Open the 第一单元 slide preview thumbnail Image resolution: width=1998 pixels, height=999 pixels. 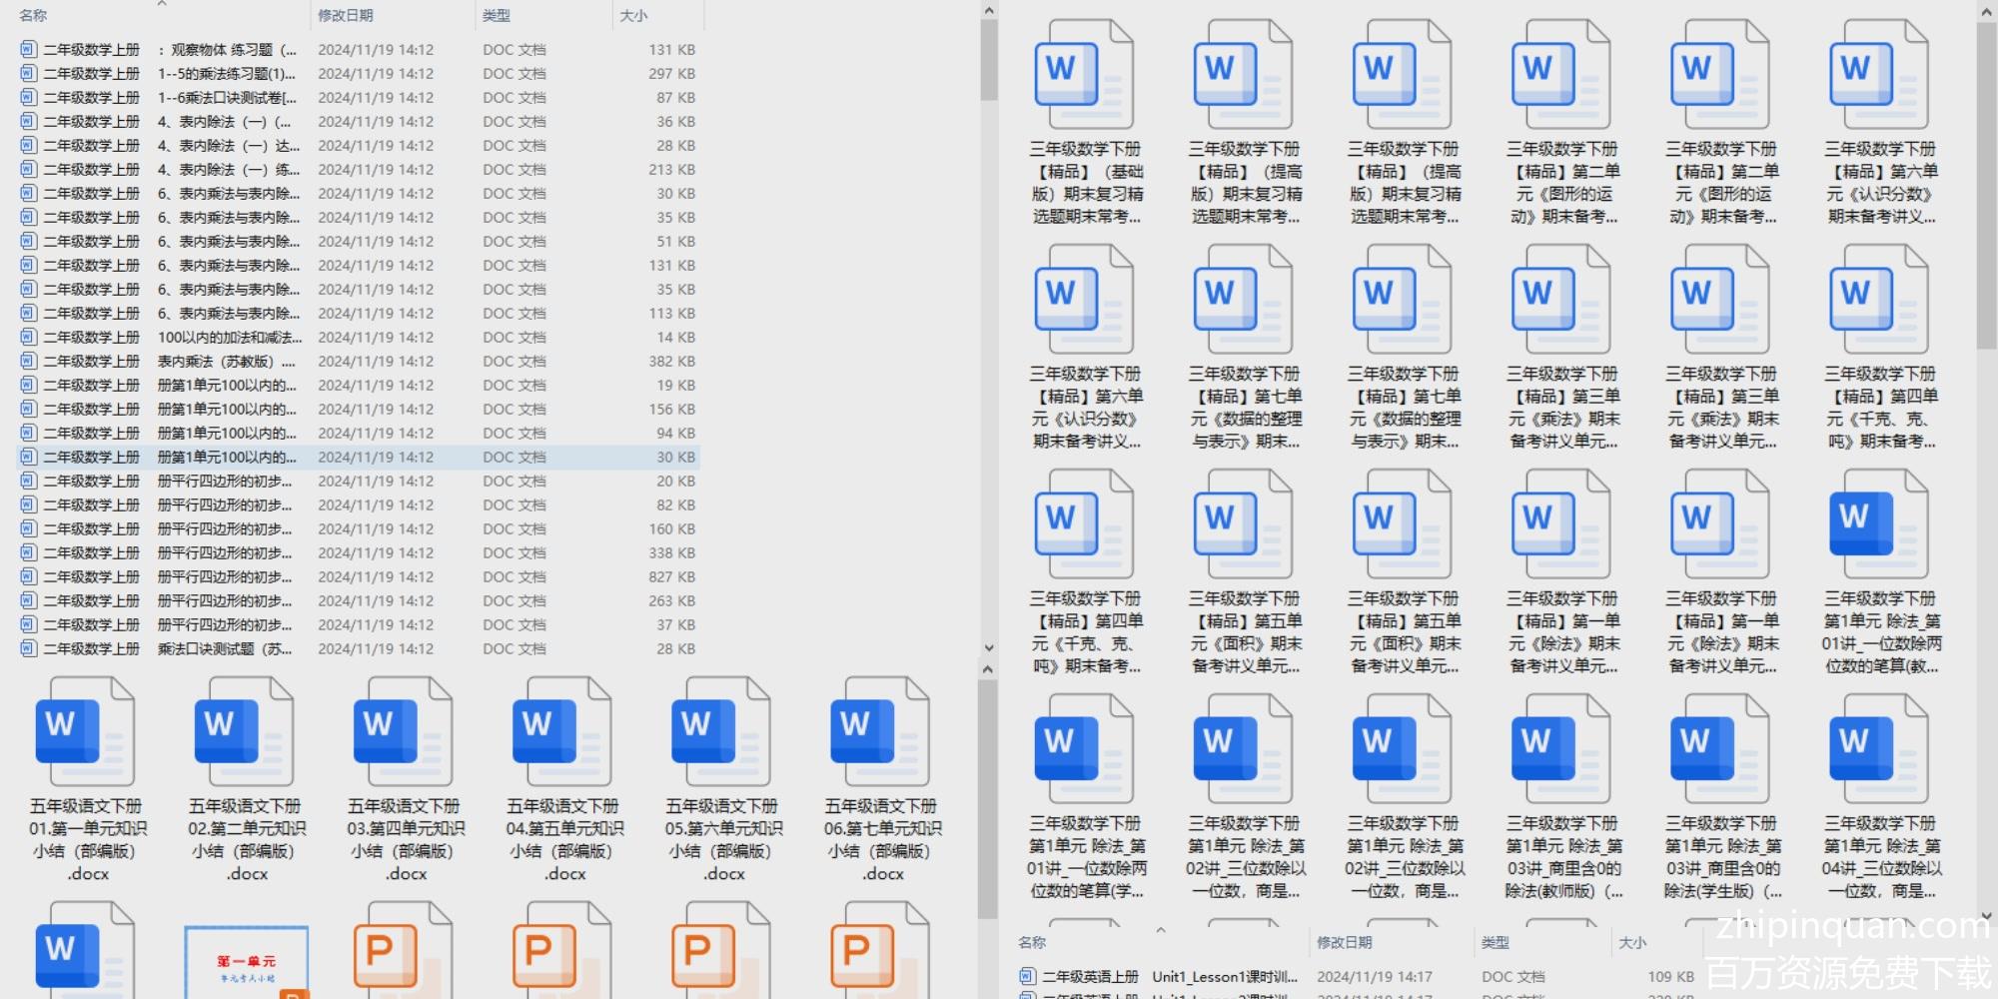click(x=246, y=961)
